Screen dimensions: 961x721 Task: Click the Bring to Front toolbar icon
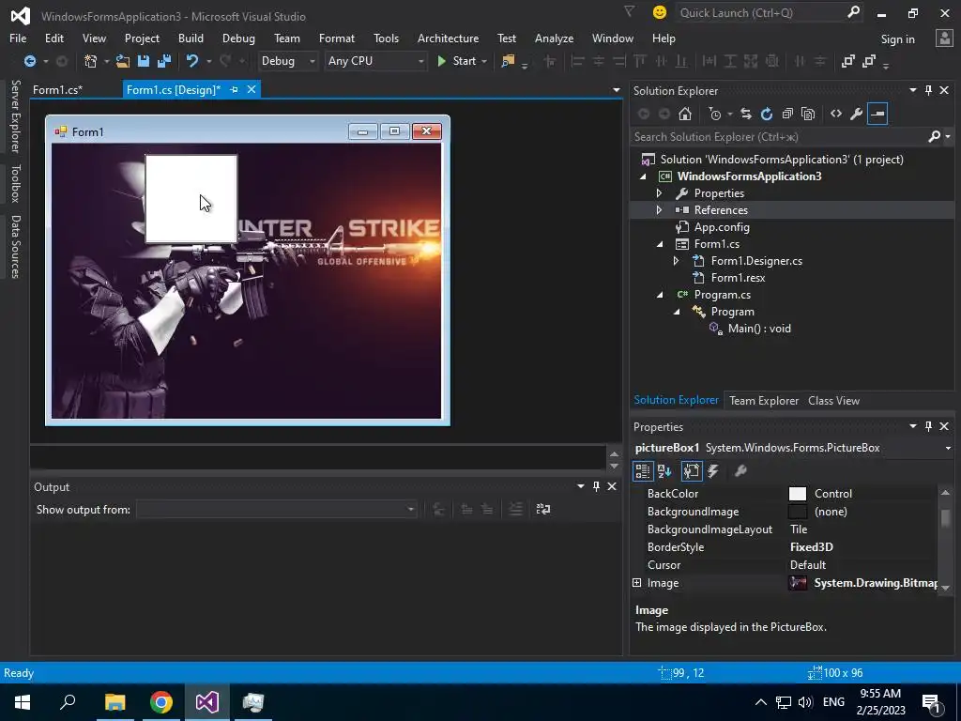(x=848, y=61)
